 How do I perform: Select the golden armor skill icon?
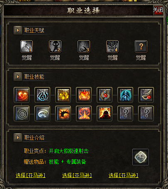(x=63, y=95)
